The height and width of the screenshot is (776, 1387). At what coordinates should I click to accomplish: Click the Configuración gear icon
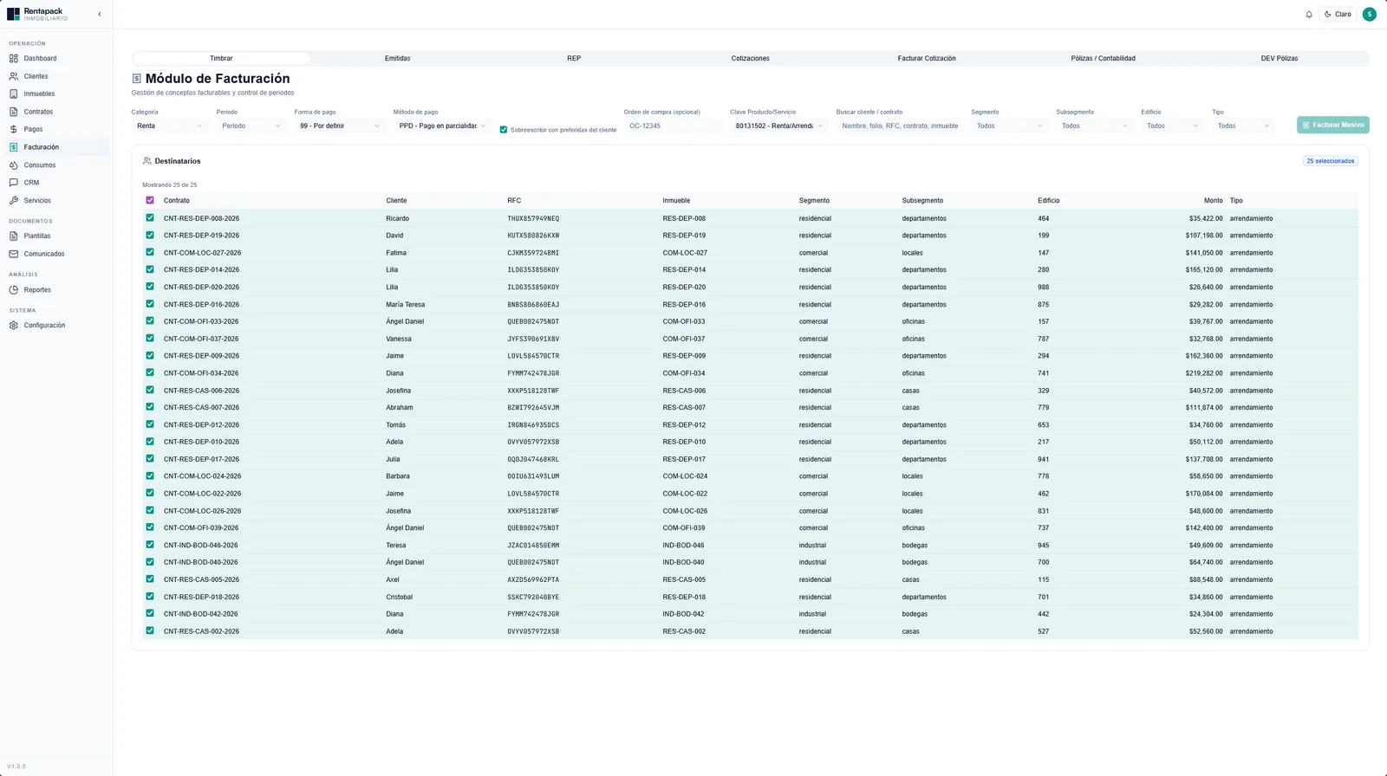point(14,326)
